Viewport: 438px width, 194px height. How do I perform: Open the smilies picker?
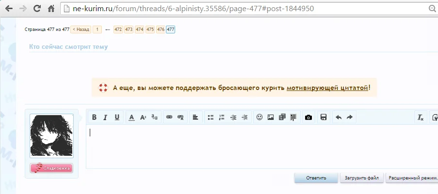click(x=260, y=118)
